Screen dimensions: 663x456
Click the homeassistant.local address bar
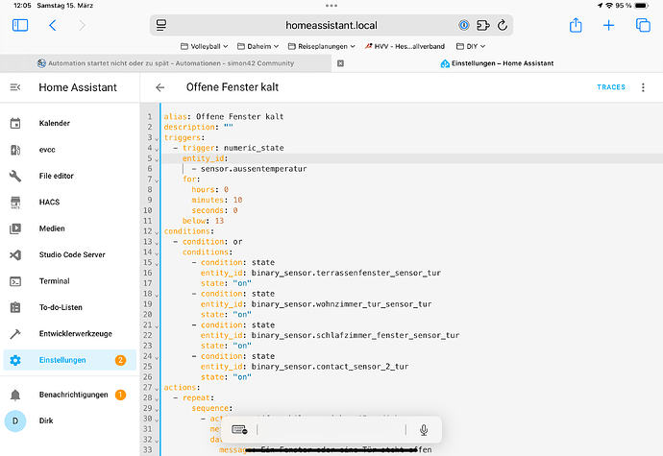(332, 24)
